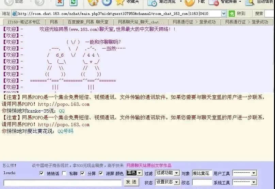Viewport: 275px width, 189px height.
Task: Toggle the 悄悄话 whisper checkbox
Action: 42,173
